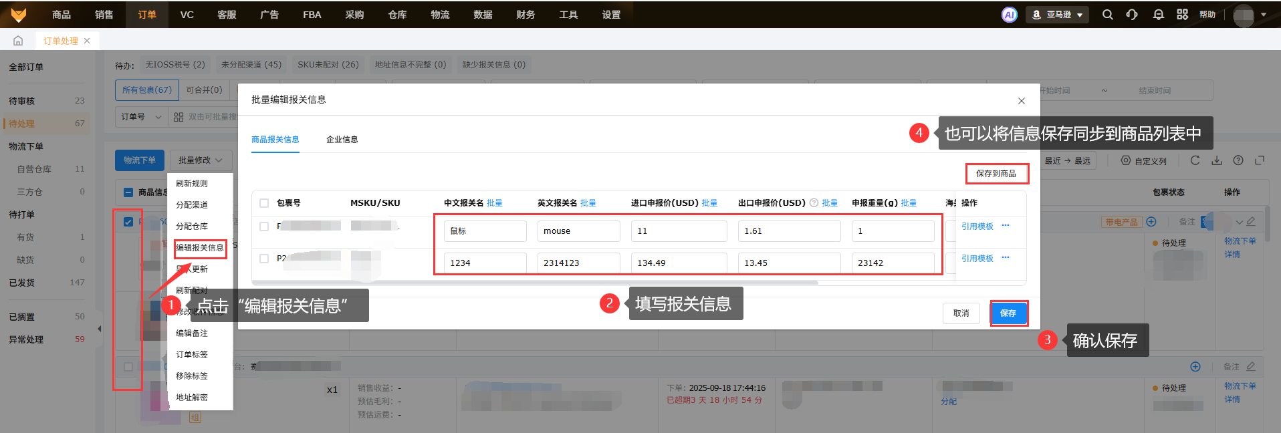Click 引用模板 for the 1234 row

pyautogui.click(x=977, y=259)
